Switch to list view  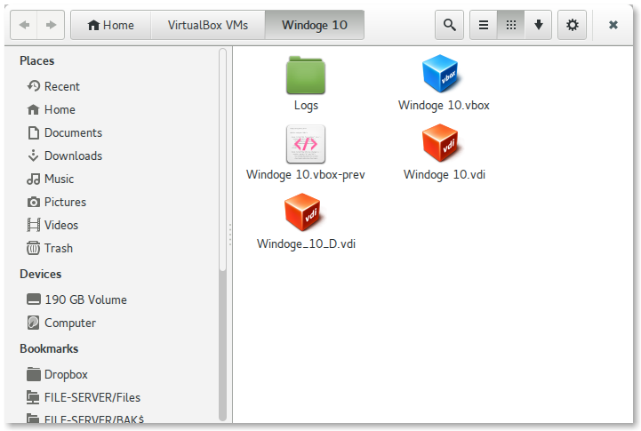coord(483,25)
